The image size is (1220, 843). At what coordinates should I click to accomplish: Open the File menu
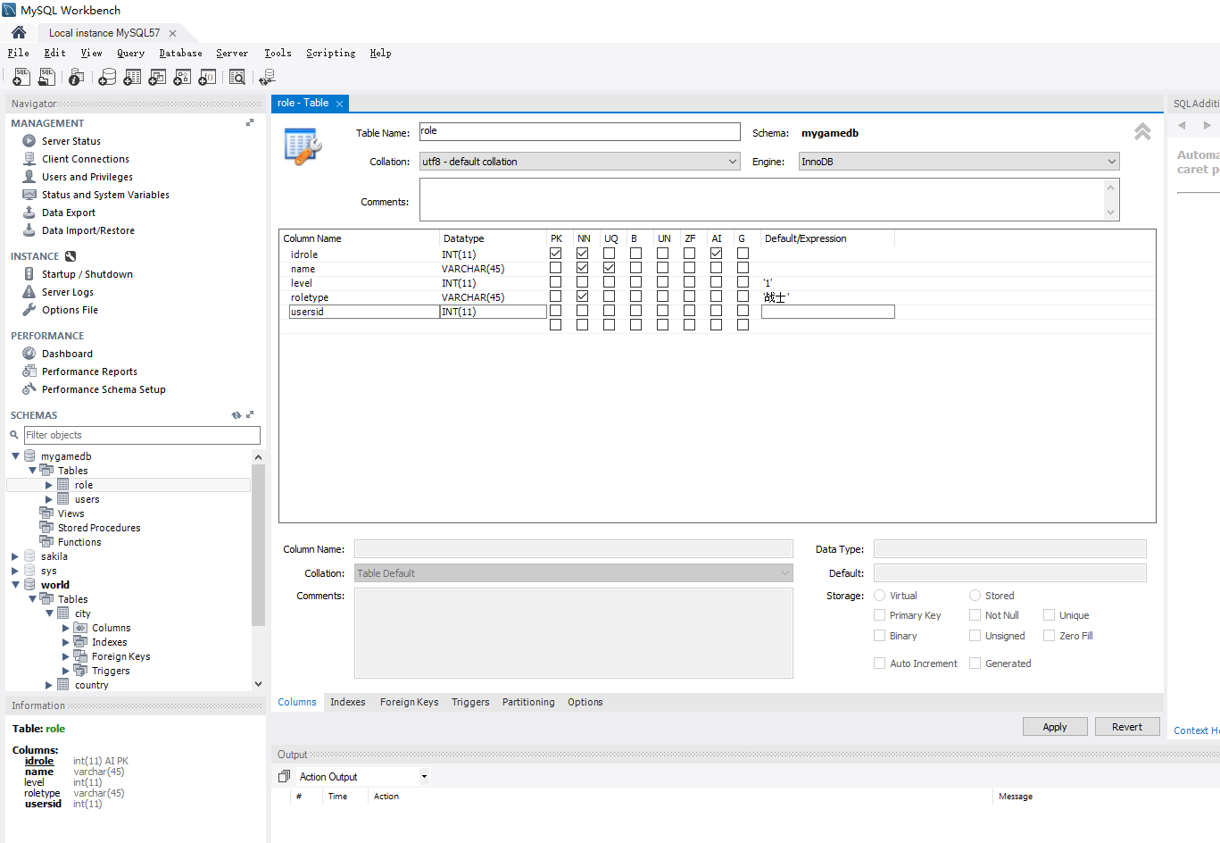click(x=18, y=54)
